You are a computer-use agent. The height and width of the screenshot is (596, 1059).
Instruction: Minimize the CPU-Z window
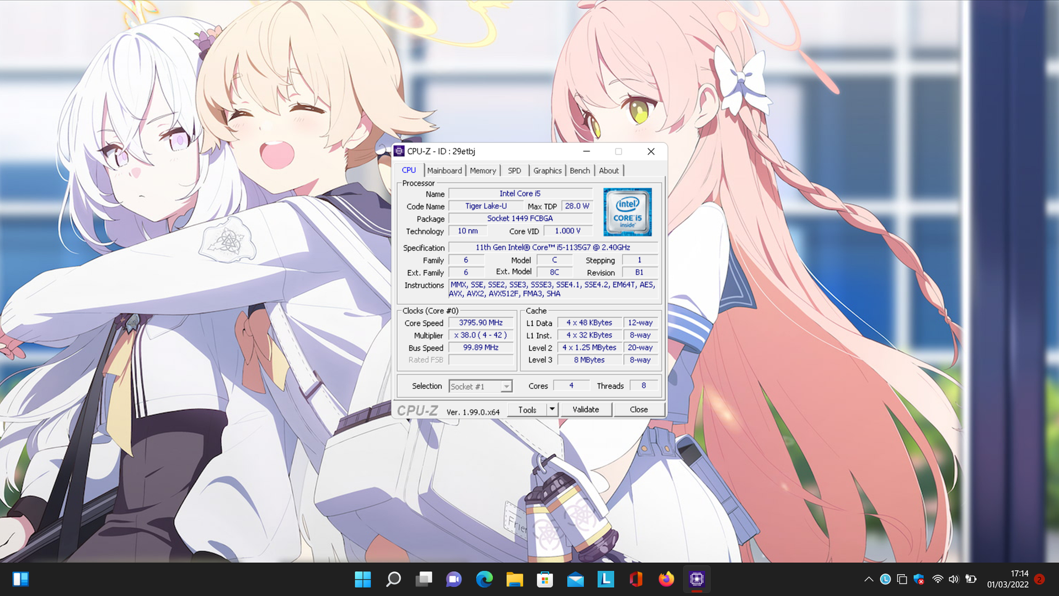pos(586,151)
